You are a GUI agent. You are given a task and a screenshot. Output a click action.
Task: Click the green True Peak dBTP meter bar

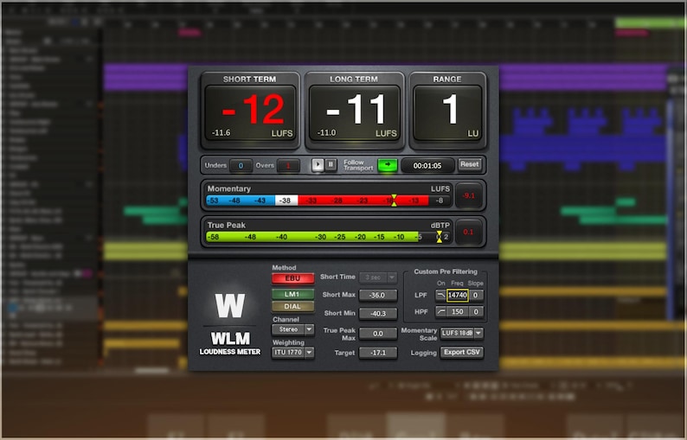(328, 237)
